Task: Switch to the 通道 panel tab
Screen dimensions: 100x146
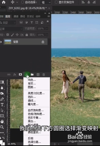Action: pos(16,16)
